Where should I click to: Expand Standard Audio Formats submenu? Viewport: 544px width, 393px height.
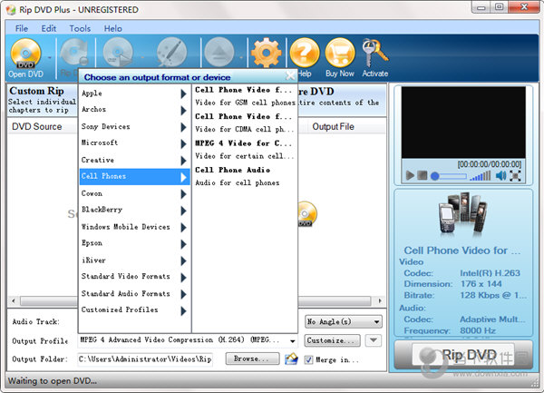pos(134,294)
